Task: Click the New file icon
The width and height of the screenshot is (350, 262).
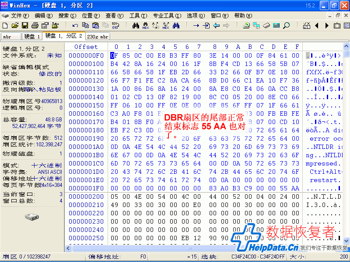Action: coord(5,25)
